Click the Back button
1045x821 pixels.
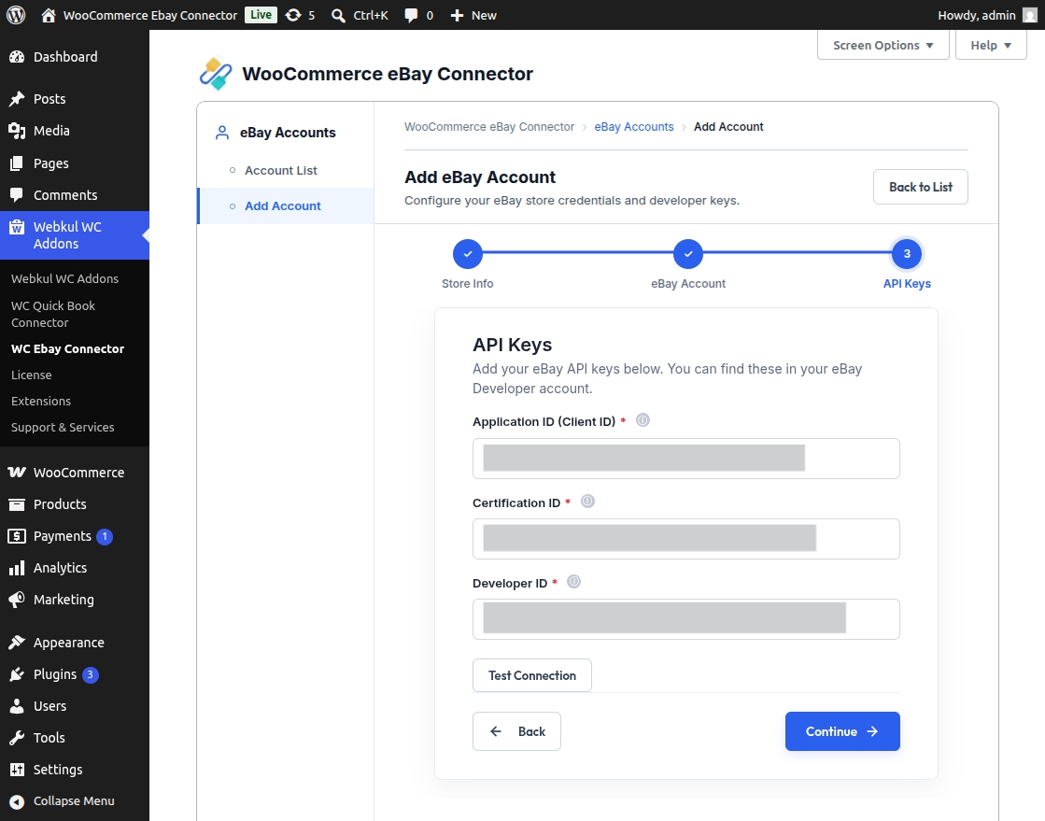pyautogui.click(x=516, y=731)
